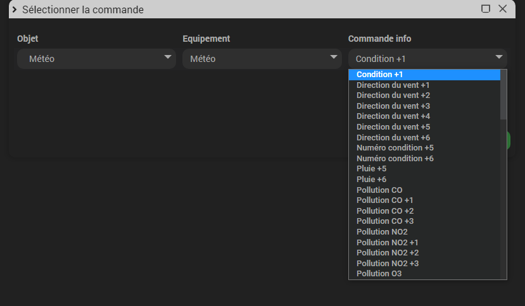Choose the Pollution O3 entry

pos(424,274)
